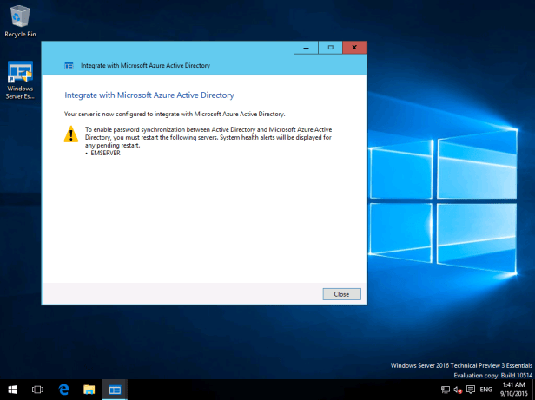
Task: Open the Recycle Bin desktop icon
Action: point(20,17)
